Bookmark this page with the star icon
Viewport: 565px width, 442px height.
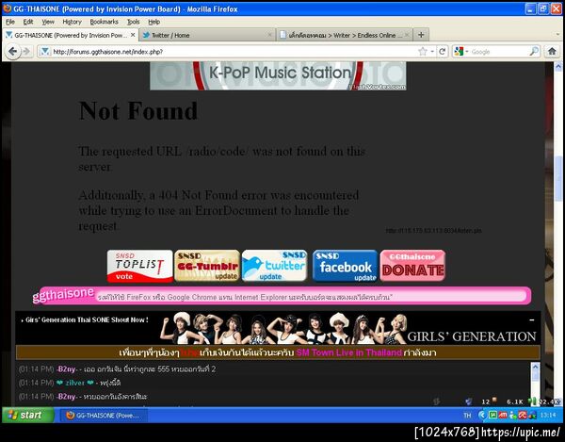click(422, 52)
